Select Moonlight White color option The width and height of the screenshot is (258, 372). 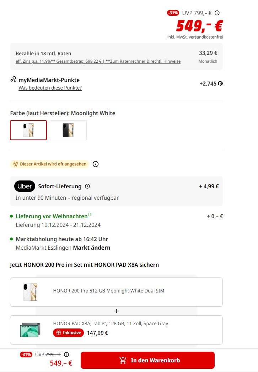click(28, 130)
